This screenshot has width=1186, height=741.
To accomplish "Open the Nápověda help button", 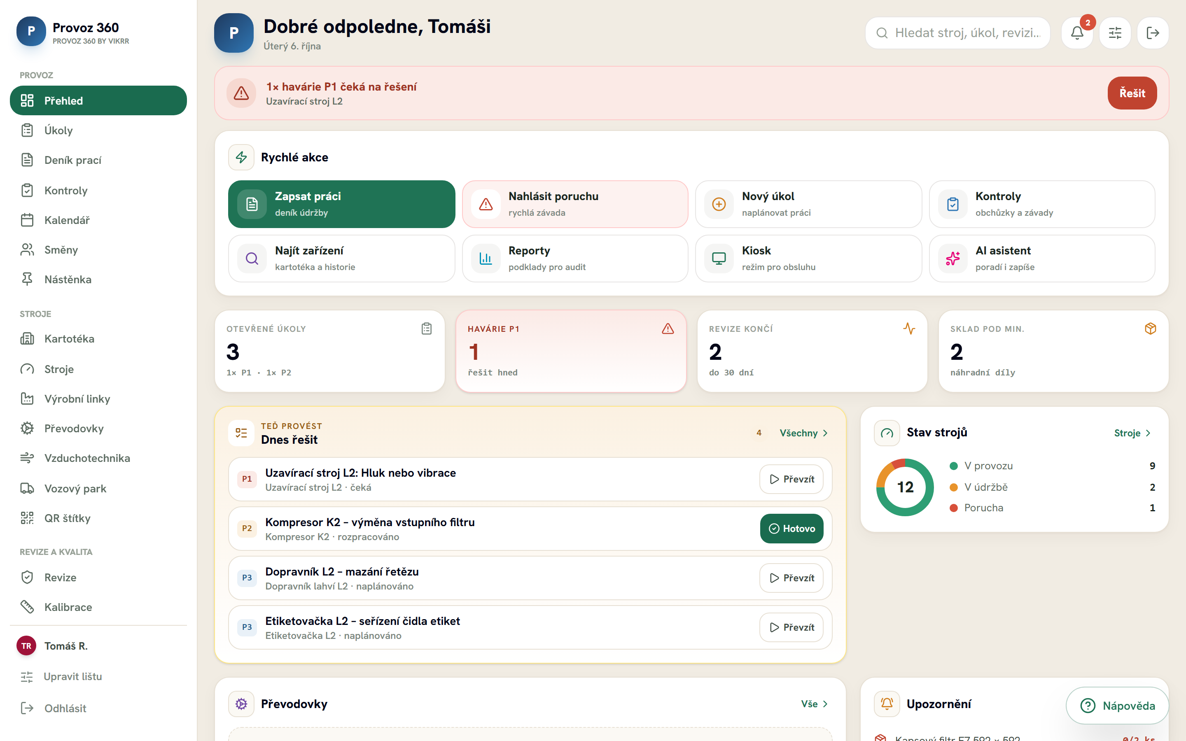I will [1117, 706].
